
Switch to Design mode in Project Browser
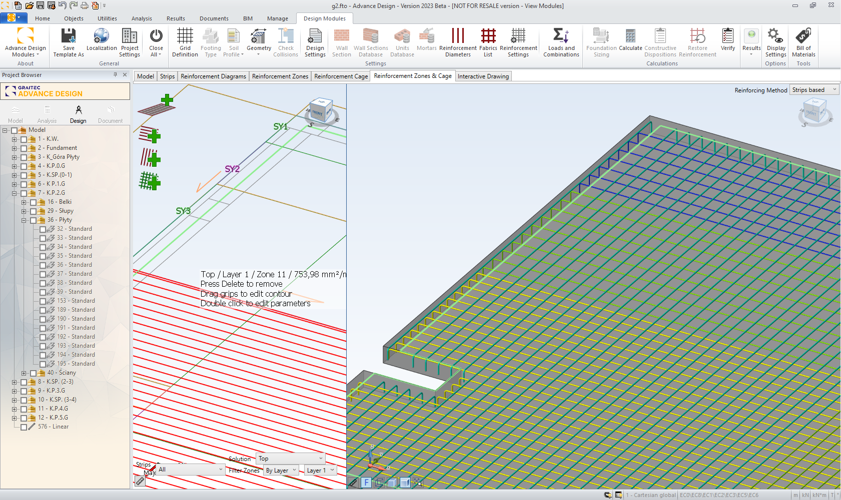[x=78, y=114]
